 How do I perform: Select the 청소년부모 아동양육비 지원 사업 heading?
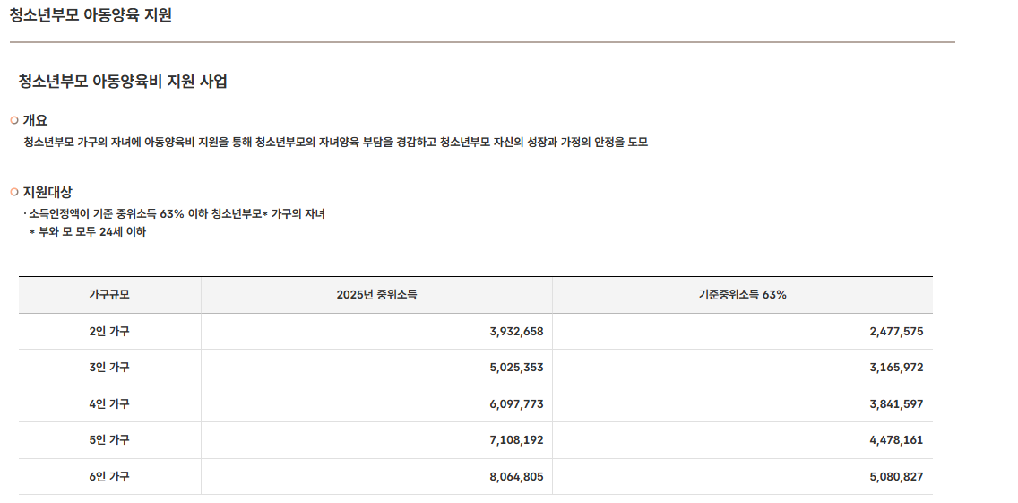point(123,82)
